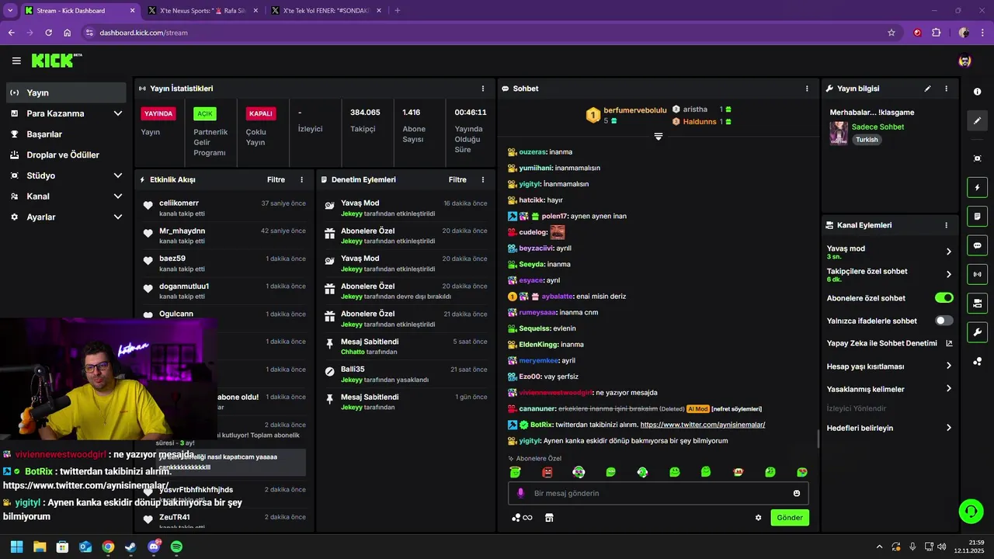Open Hedefleri belirleyin chevron

948,428
